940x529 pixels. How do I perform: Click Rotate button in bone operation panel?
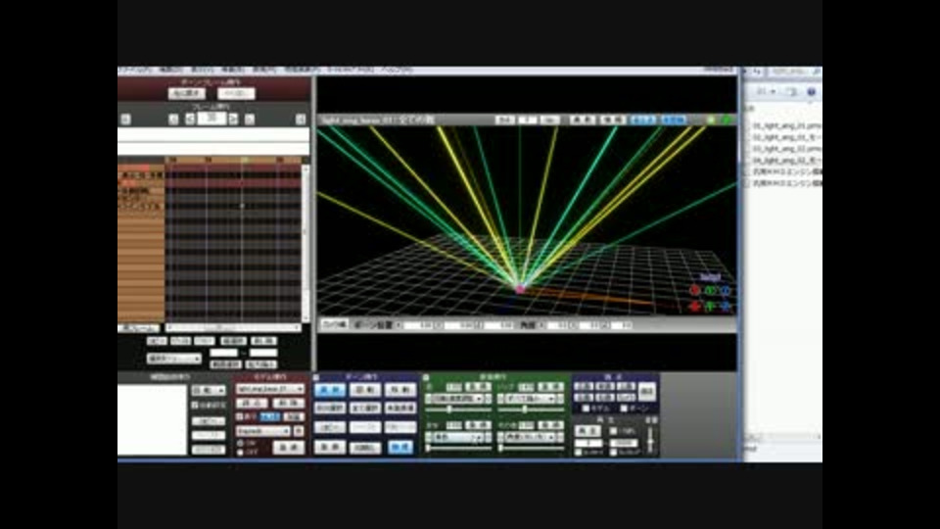click(x=365, y=390)
